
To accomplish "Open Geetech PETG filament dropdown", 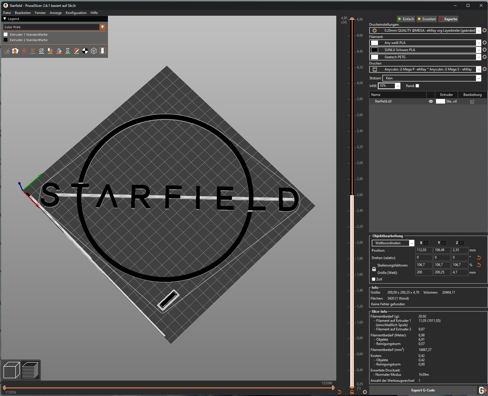I will pos(479,57).
